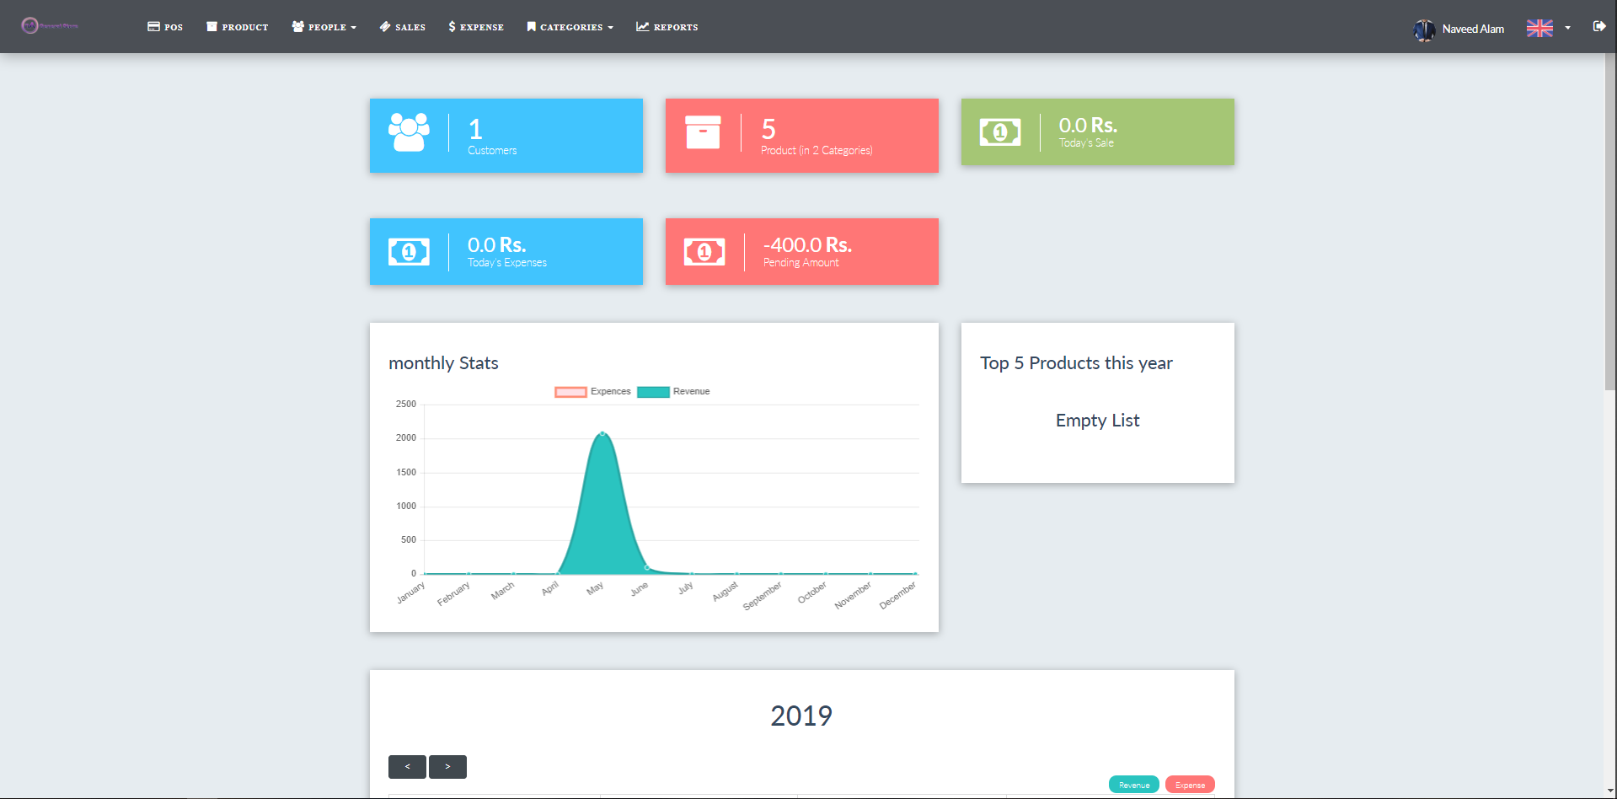Click the store logo in the navbar
The height and width of the screenshot is (799, 1617).
[51, 26]
